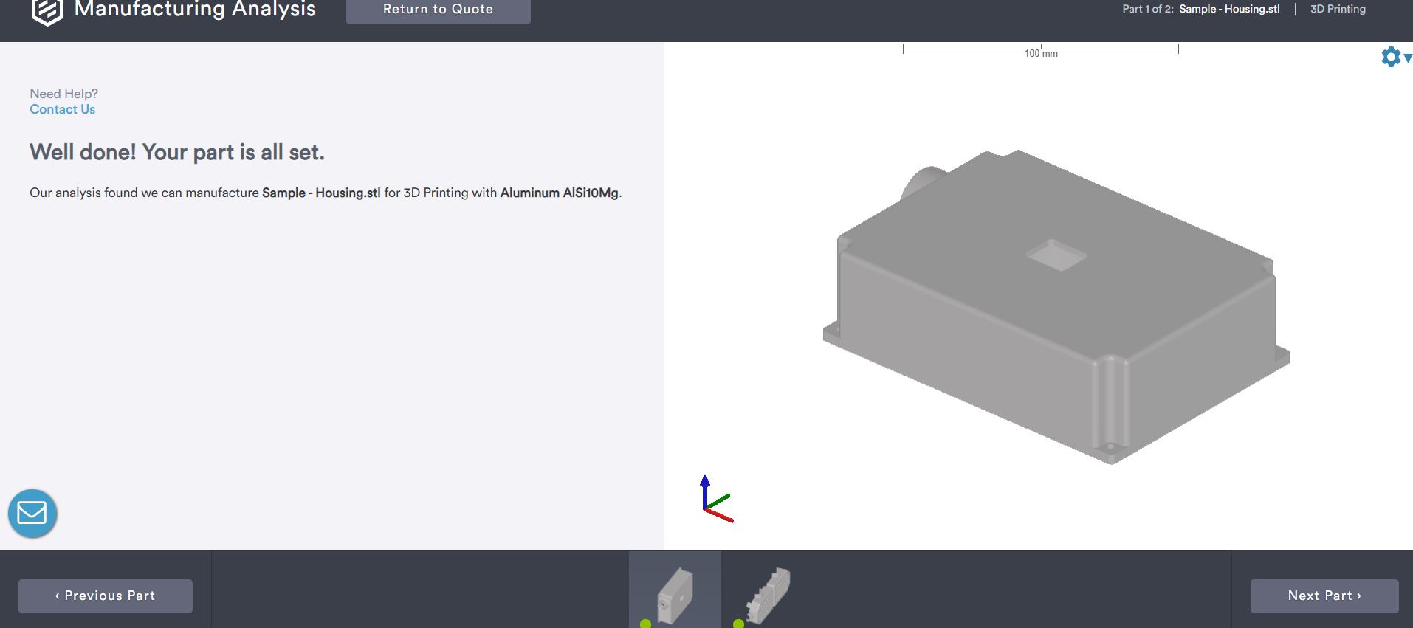Click the Manufacturing Analysis logo icon
The height and width of the screenshot is (628, 1413).
click(x=47, y=10)
